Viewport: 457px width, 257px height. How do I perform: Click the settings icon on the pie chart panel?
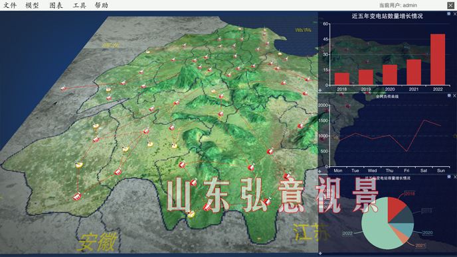(449, 176)
